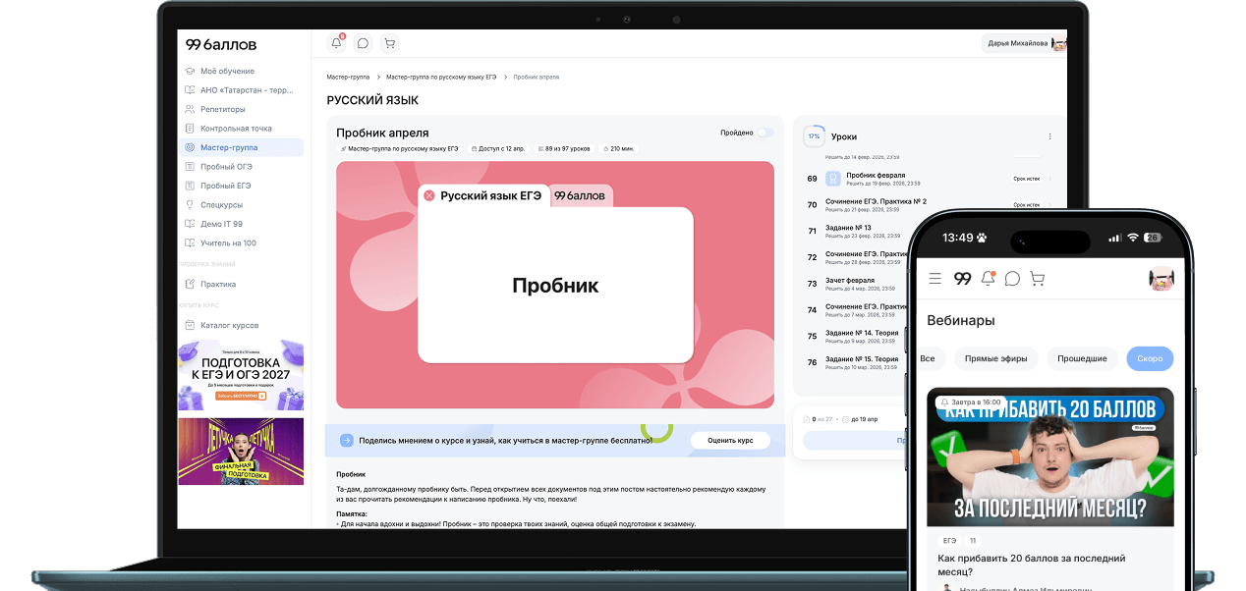This screenshot has width=1246, height=591.
Task: Click Срок истек badge on lesson 70
Action: click(x=1026, y=205)
